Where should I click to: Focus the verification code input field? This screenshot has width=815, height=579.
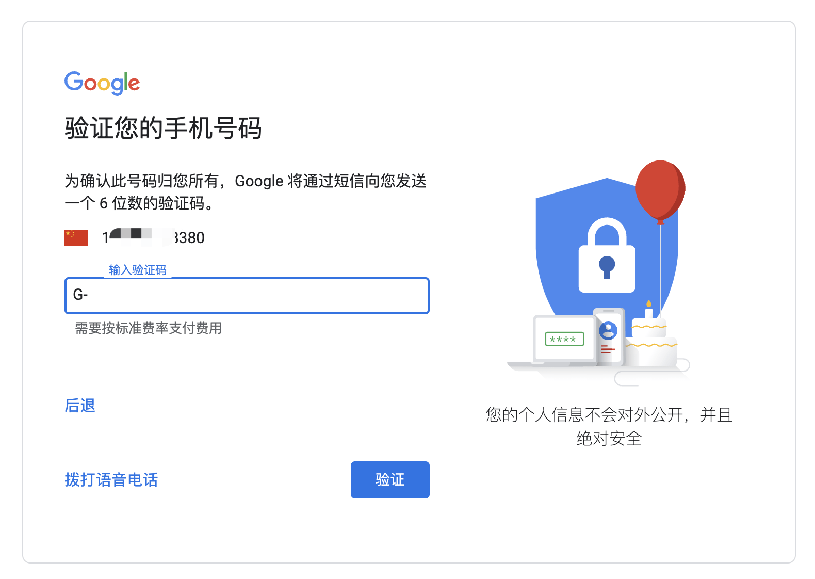(247, 296)
